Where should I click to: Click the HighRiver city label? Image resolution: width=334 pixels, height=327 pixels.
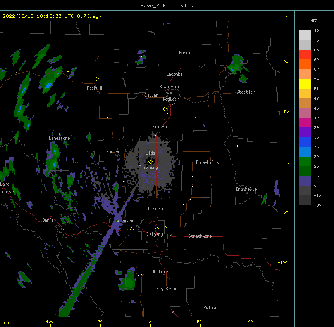click(x=167, y=289)
